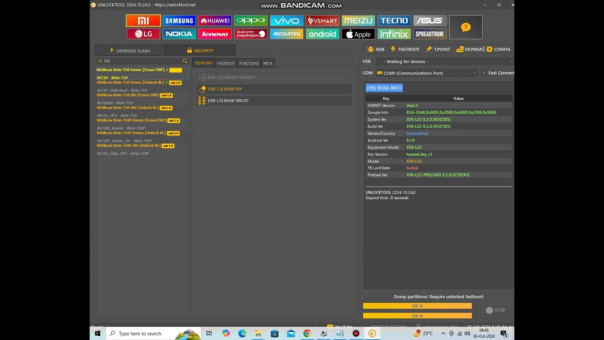Select the OPPO brand icon
604x340 pixels.
click(251, 21)
